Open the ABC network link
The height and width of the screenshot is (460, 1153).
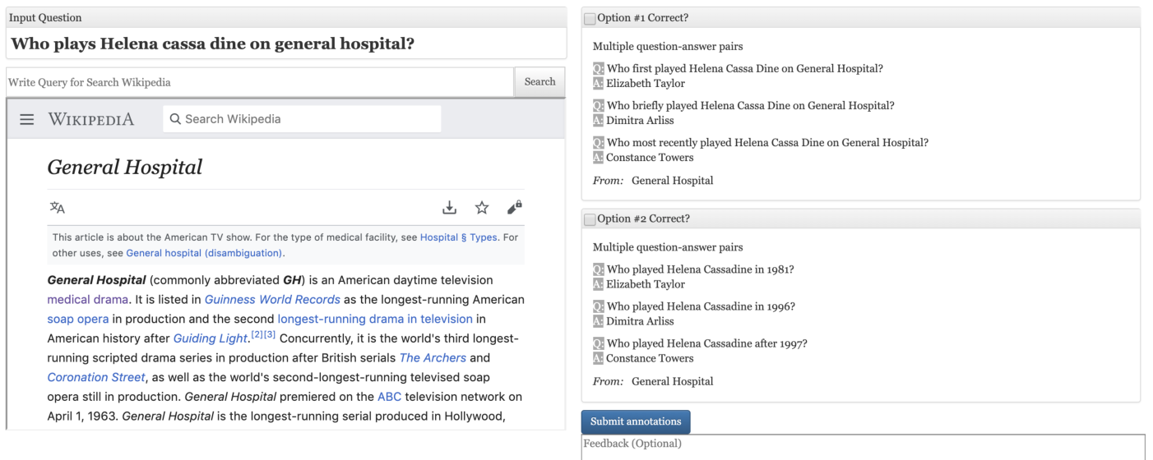coord(389,397)
